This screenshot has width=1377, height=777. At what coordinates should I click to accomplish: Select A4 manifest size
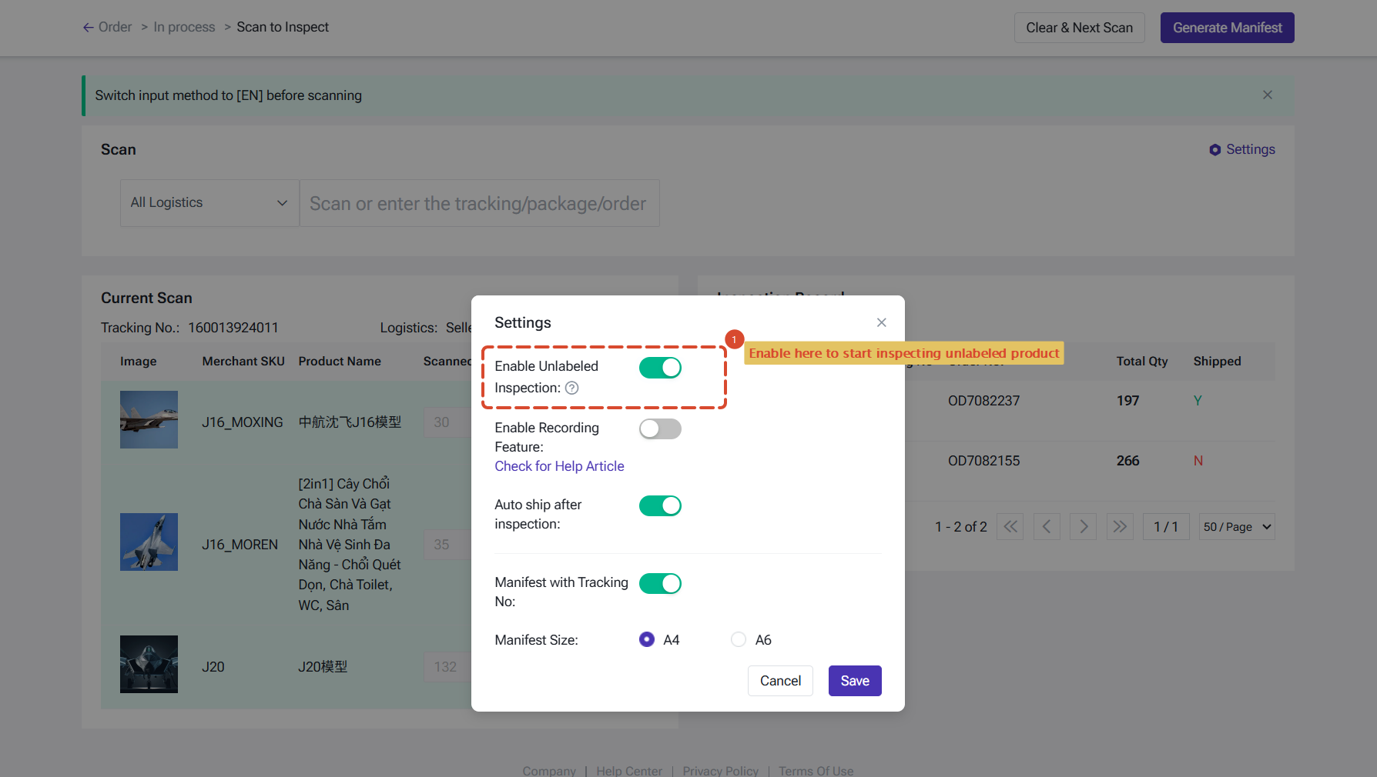coord(647,639)
